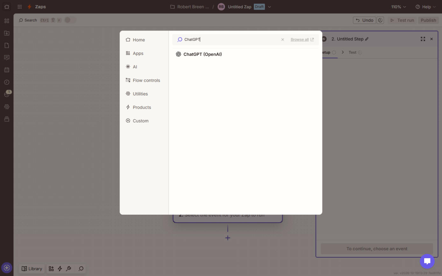442x276 pixels.
Task: Open the 110% zoom dropdown
Action: [399, 7]
